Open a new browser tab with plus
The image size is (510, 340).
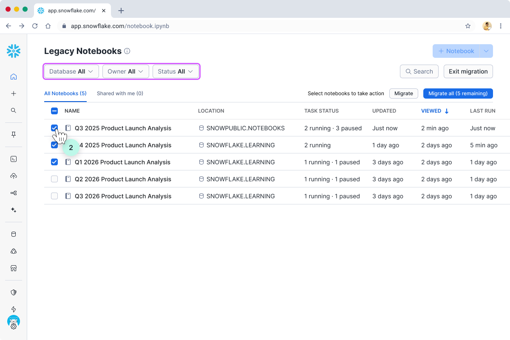pyautogui.click(x=121, y=11)
